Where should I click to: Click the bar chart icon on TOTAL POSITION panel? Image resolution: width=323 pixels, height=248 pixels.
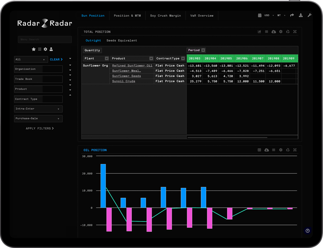[x=259, y=31]
